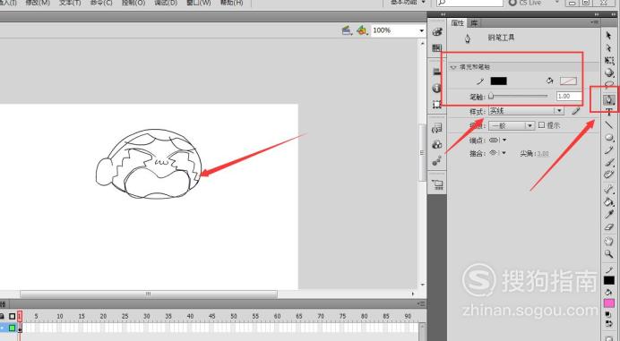Screen dimensions: 620x341
Task: Select the Brush tool
Action: [x=609, y=162]
